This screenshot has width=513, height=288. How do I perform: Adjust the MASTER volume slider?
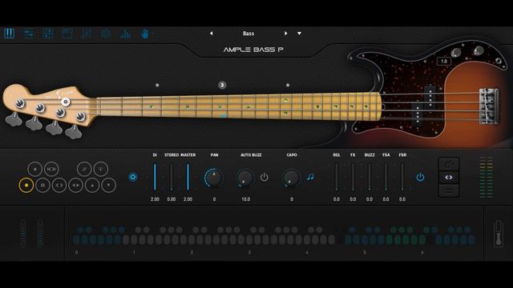(x=188, y=177)
